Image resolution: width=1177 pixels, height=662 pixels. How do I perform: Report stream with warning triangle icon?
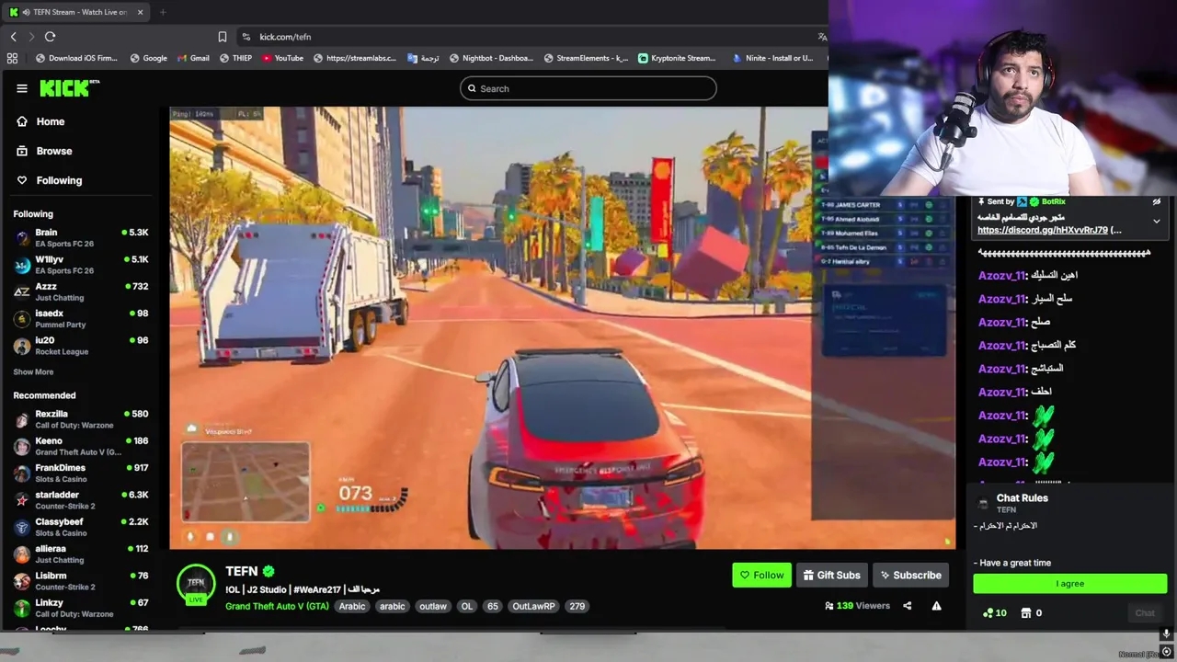point(936,606)
